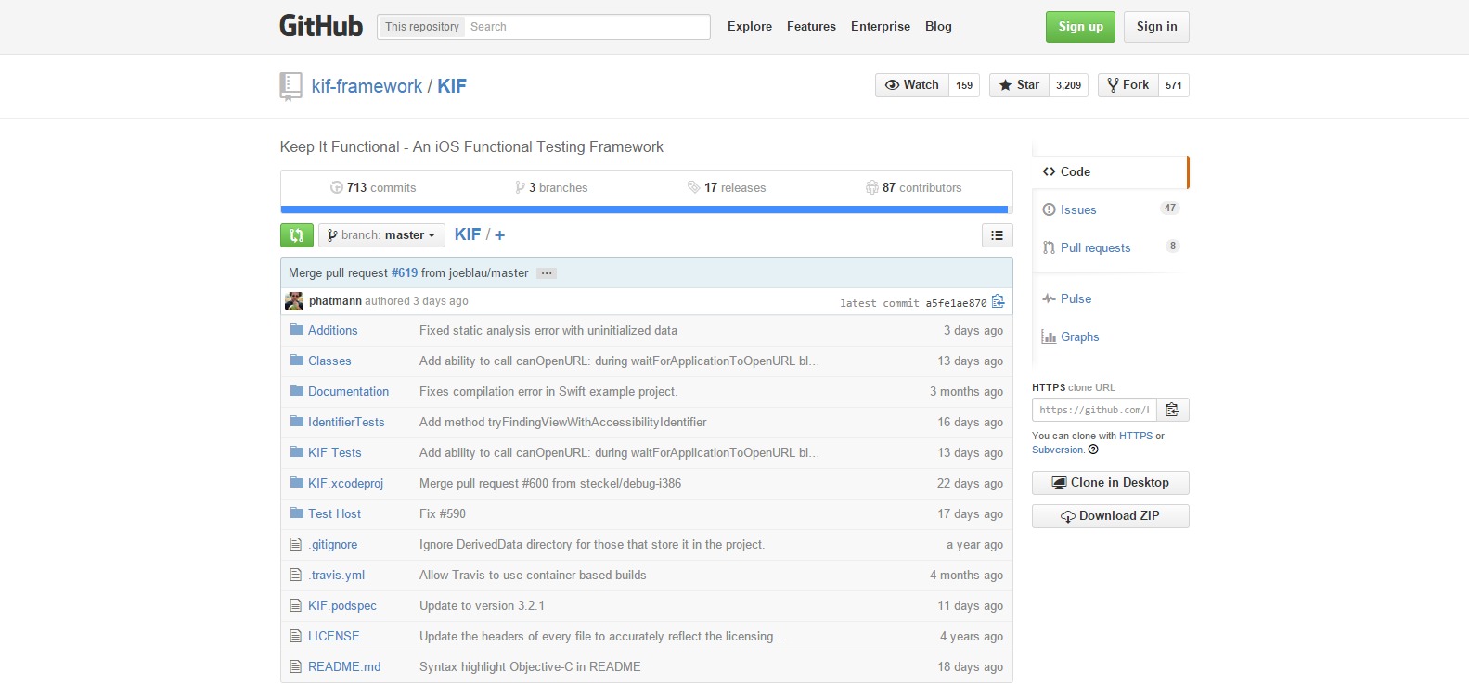Open the KIF.podspec file
This screenshot has width=1469, height=684.
(342, 605)
